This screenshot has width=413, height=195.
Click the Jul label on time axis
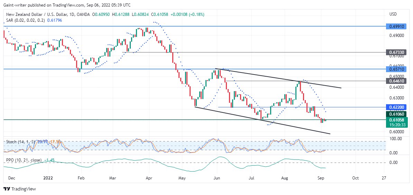click(251, 178)
